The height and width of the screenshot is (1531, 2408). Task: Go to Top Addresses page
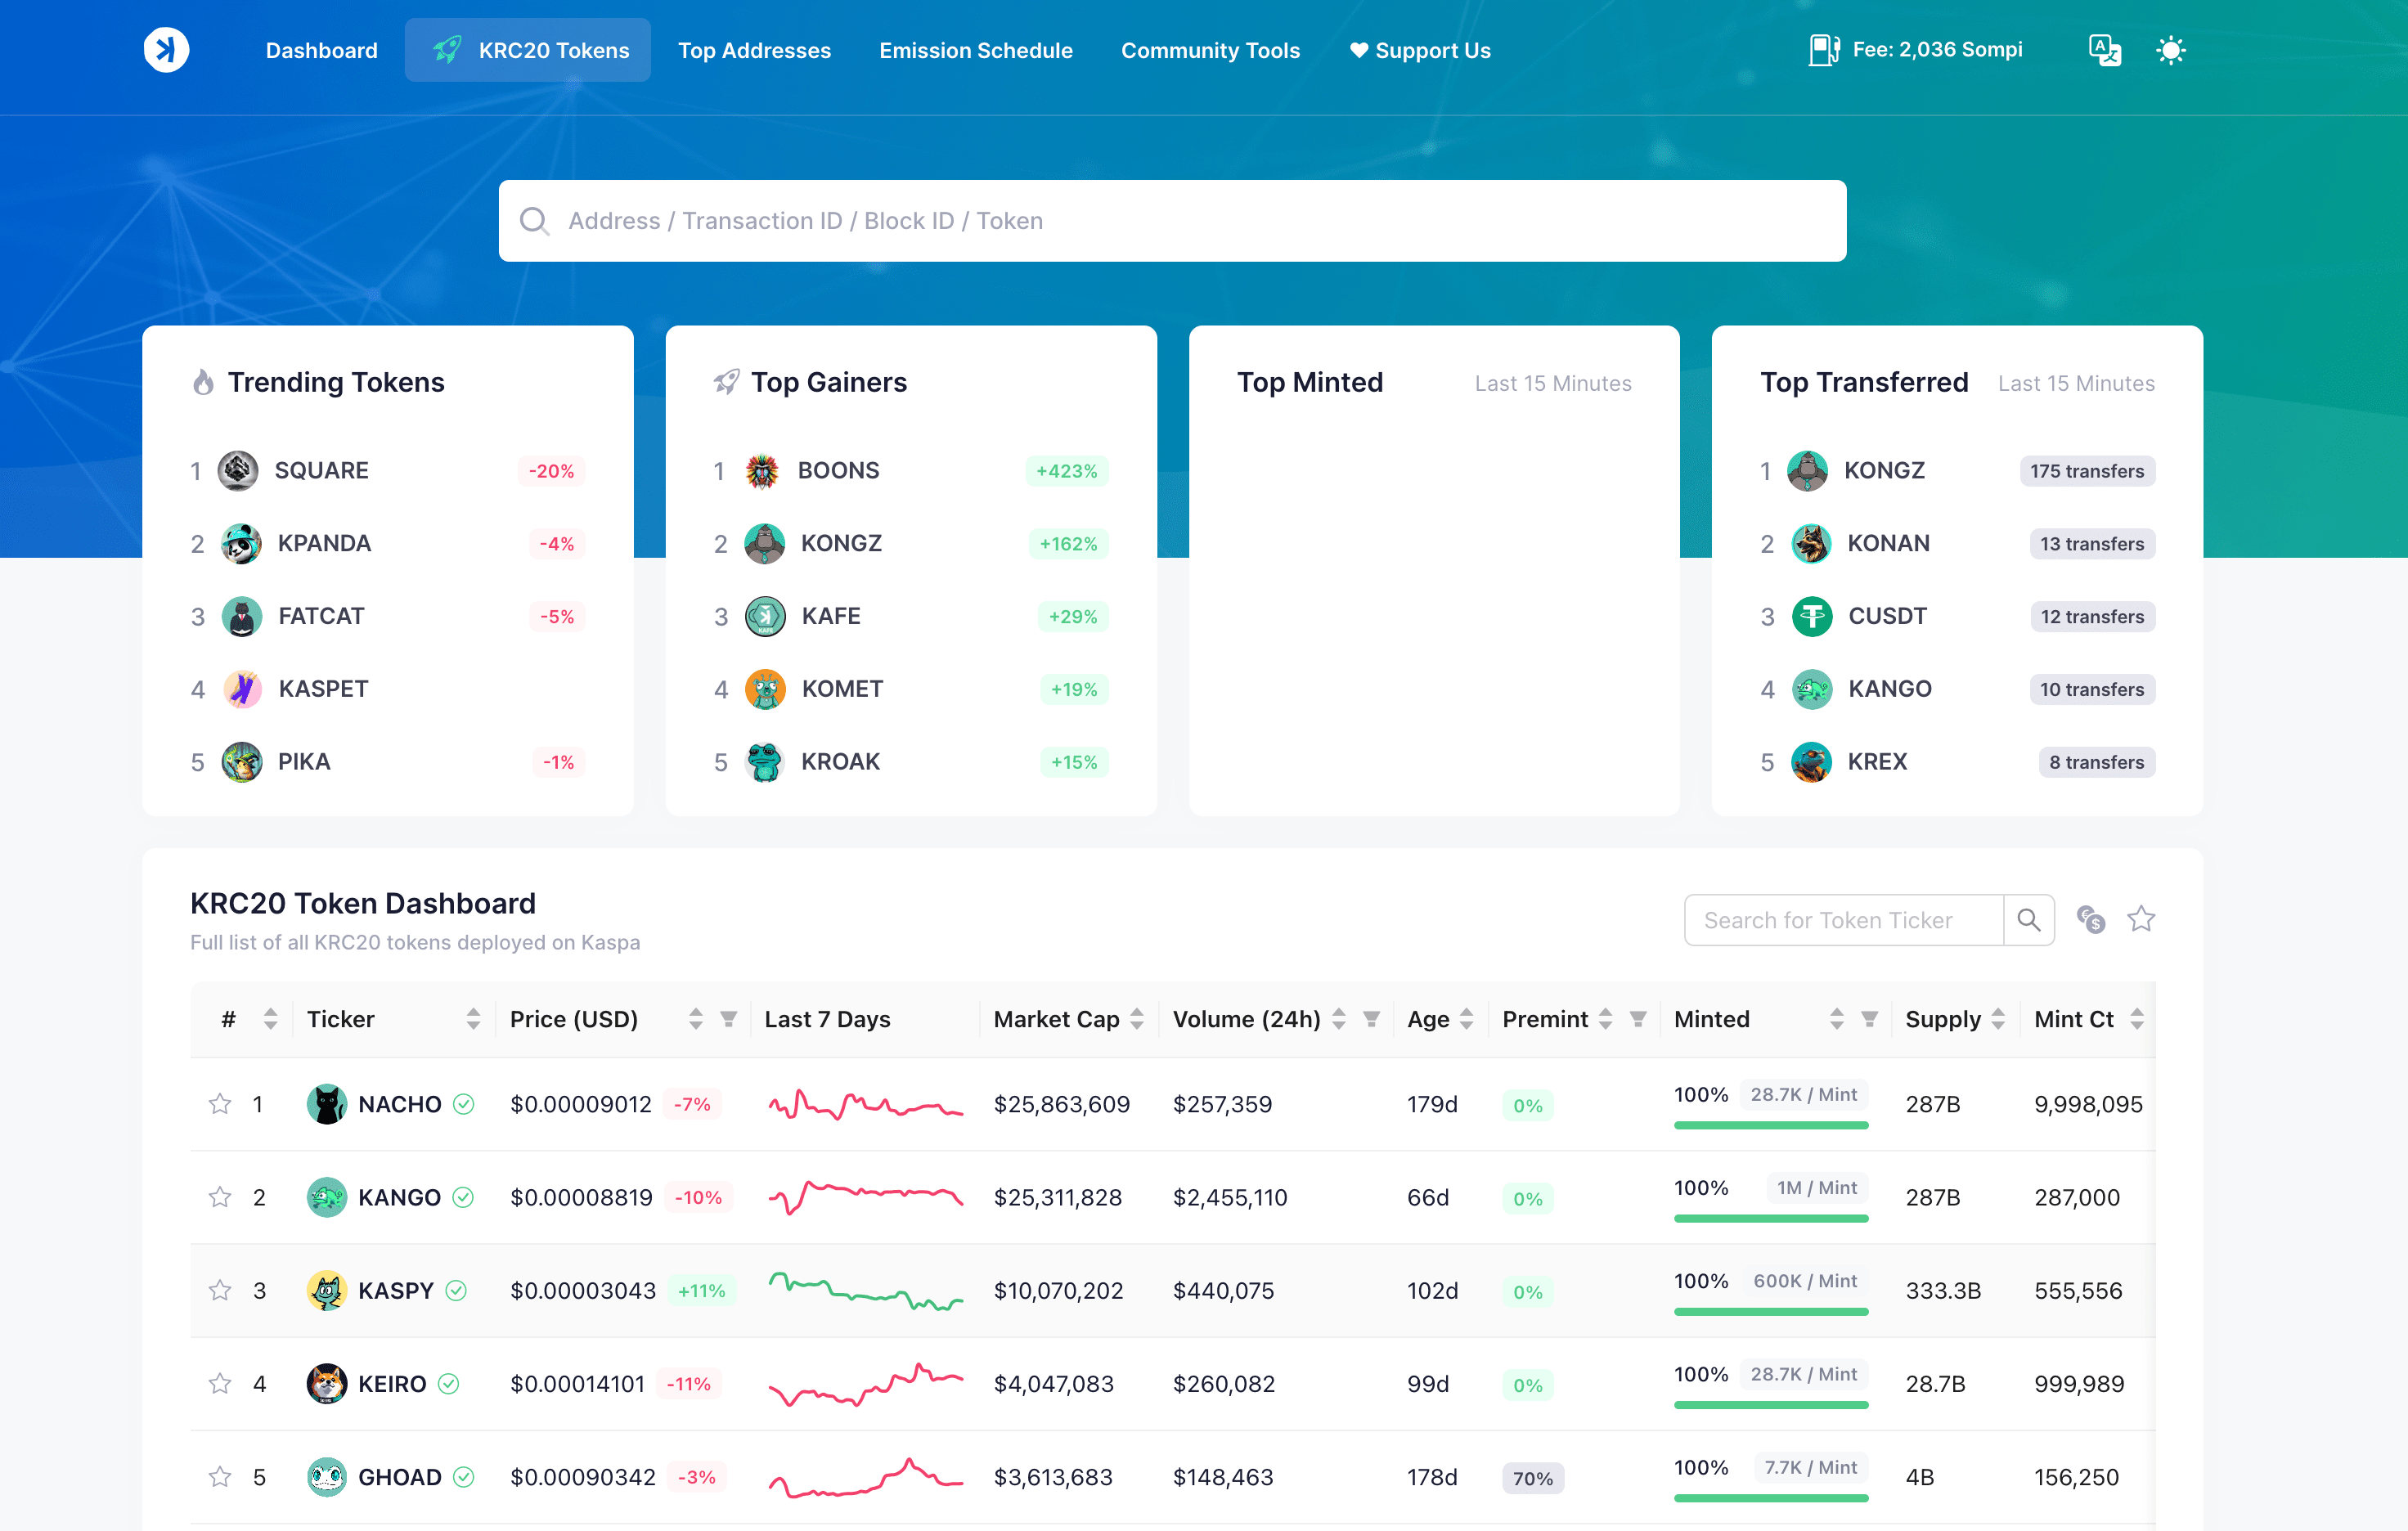pos(754,50)
